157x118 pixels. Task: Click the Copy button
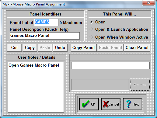point(30,48)
